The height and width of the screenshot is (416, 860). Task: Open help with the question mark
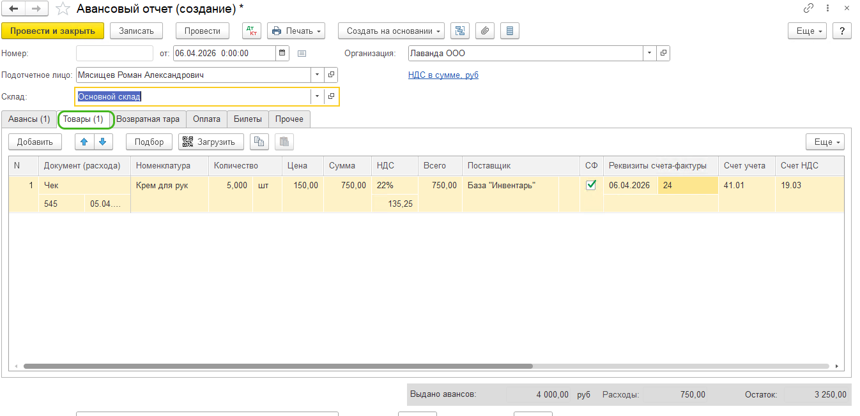tap(842, 31)
